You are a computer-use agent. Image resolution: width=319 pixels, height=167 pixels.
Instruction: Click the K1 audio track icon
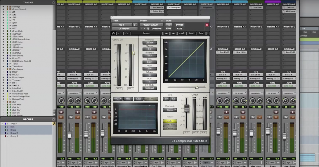[10, 12]
